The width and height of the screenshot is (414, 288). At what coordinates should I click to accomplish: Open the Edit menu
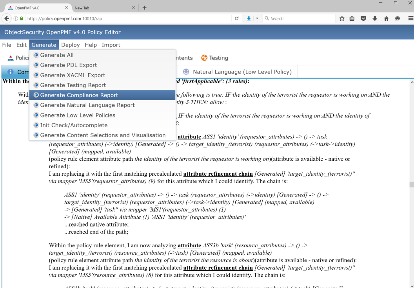point(22,45)
